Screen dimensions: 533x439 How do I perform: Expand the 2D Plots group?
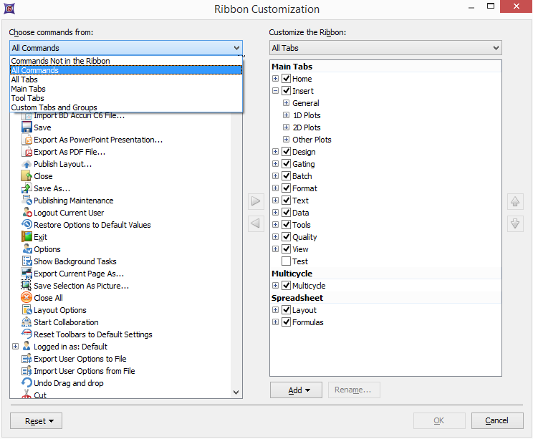pyautogui.click(x=286, y=127)
